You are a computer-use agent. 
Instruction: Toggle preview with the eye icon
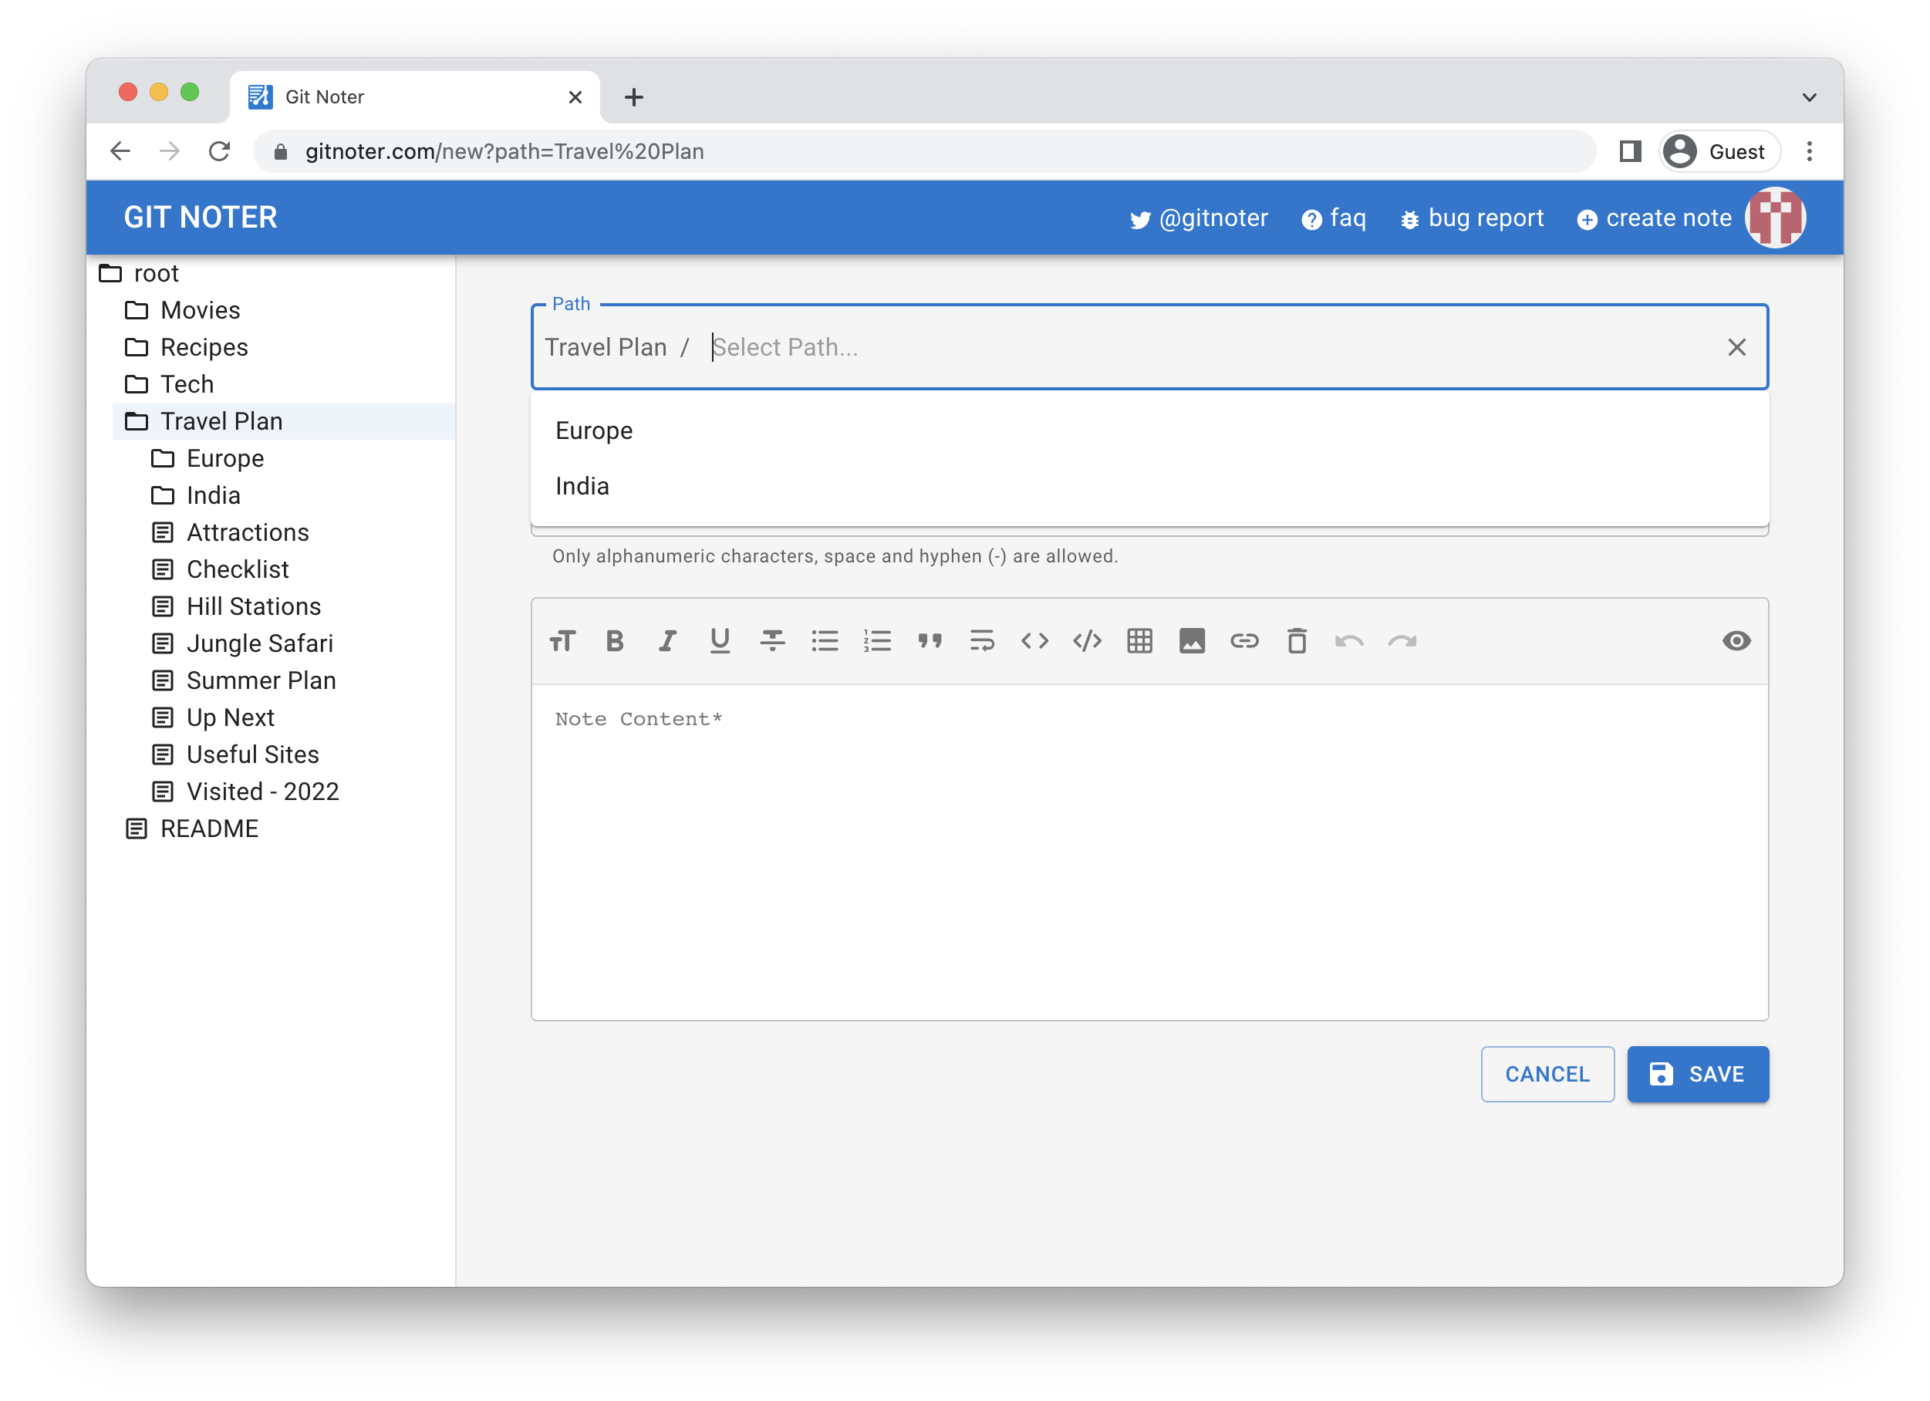click(x=1736, y=641)
